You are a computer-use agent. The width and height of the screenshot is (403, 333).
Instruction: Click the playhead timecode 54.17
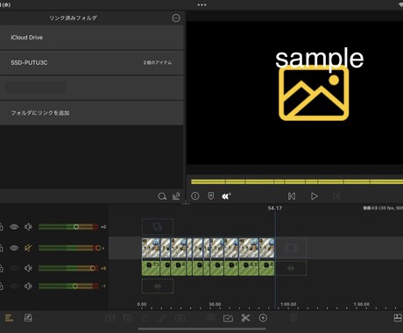tap(275, 209)
